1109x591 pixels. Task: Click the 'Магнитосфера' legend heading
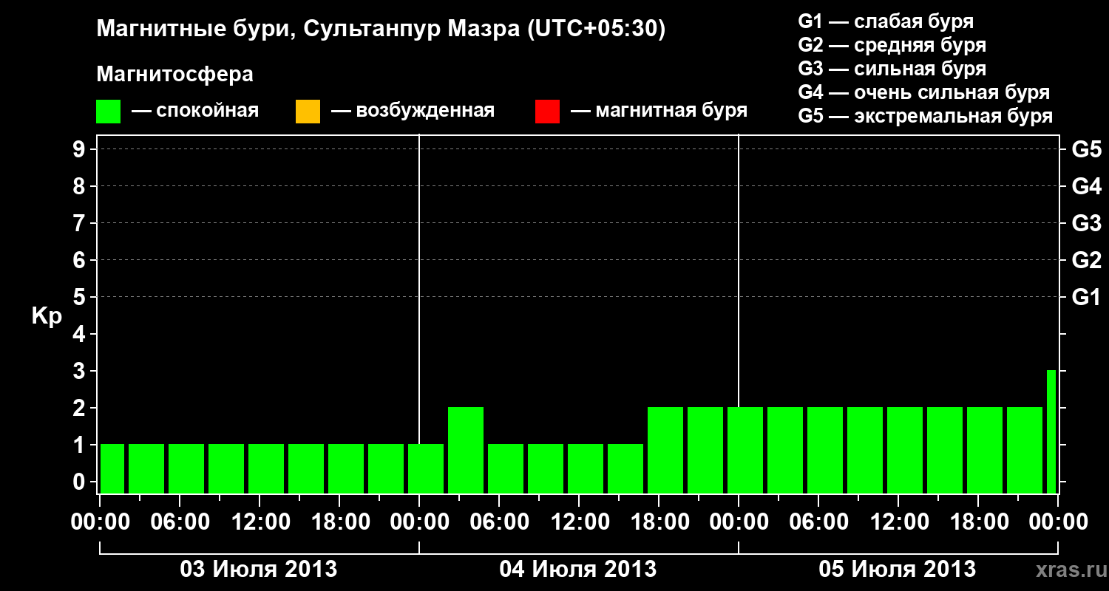(175, 75)
